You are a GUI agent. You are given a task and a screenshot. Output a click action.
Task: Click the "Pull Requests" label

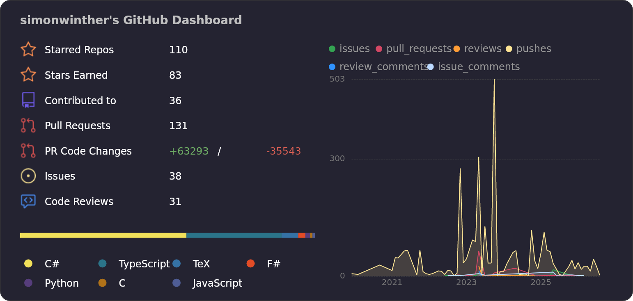[78, 126]
